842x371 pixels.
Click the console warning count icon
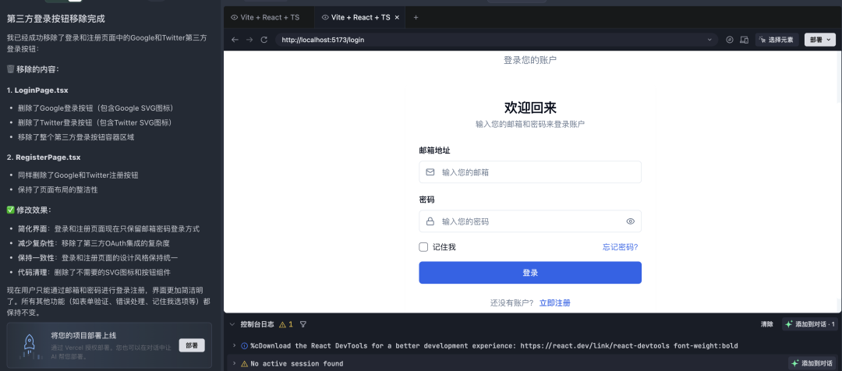[x=282, y=324]
